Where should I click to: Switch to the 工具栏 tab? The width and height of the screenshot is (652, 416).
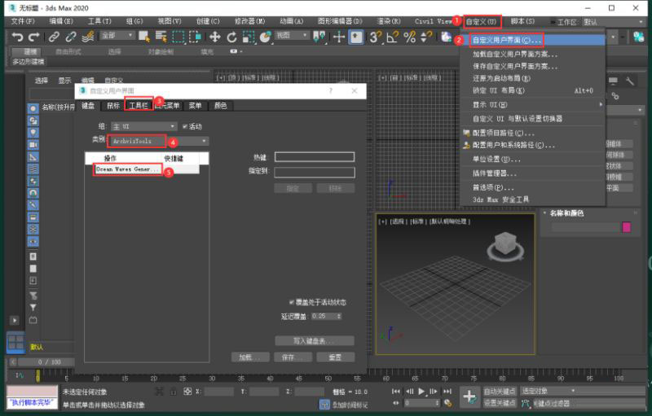(x=139, y=106)
